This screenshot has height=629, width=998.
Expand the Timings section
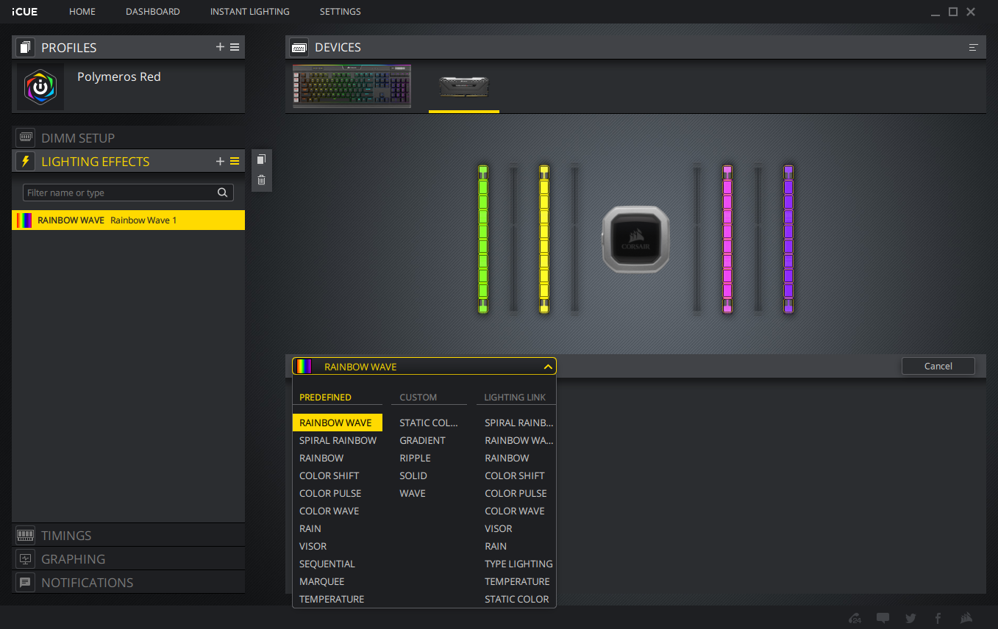[66, 536]
